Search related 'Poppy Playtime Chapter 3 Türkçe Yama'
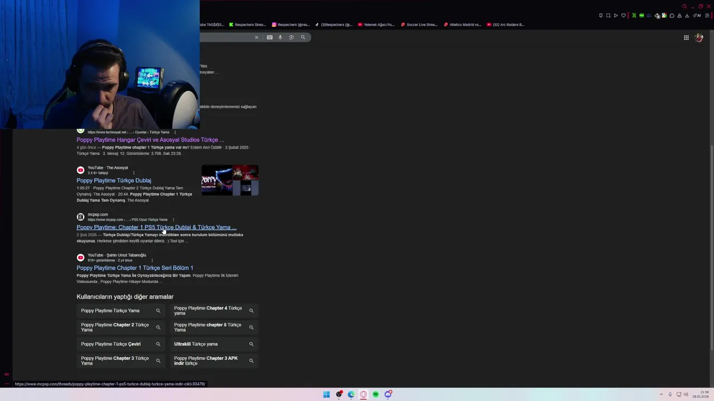This screenshot has width=714, height=401. tap(120, 361)
